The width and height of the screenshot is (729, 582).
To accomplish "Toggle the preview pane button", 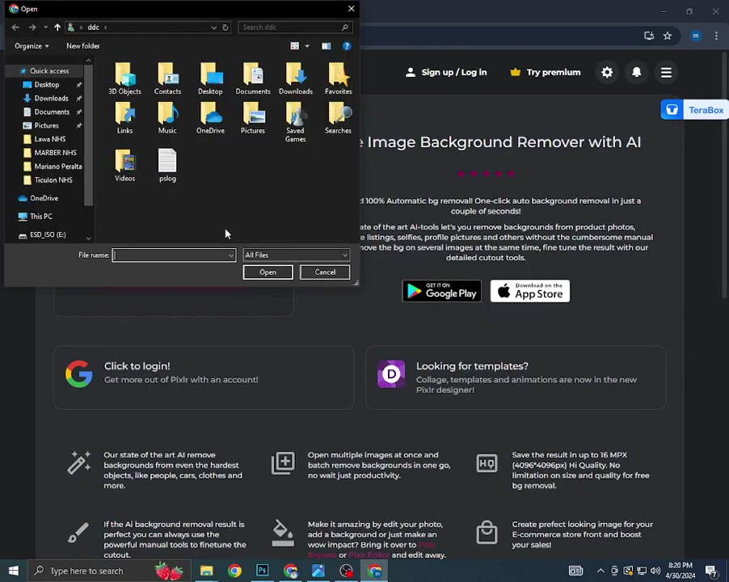I will [327, 46].
